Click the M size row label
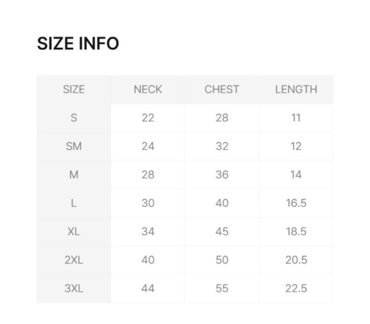Screen dimensions: 370x324 tap(74, 175)
